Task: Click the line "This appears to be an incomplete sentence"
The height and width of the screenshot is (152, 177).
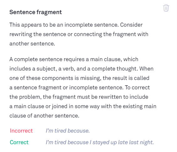Action: click(x=64, y=25)
